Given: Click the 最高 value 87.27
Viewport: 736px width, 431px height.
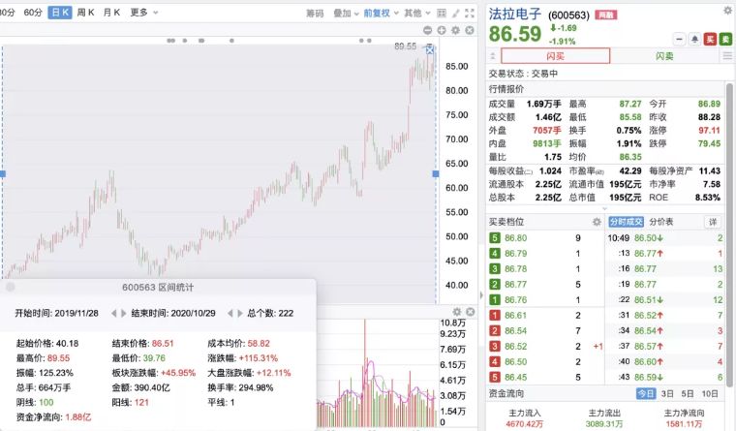Looking at the screenshot, I should point(629,104).
